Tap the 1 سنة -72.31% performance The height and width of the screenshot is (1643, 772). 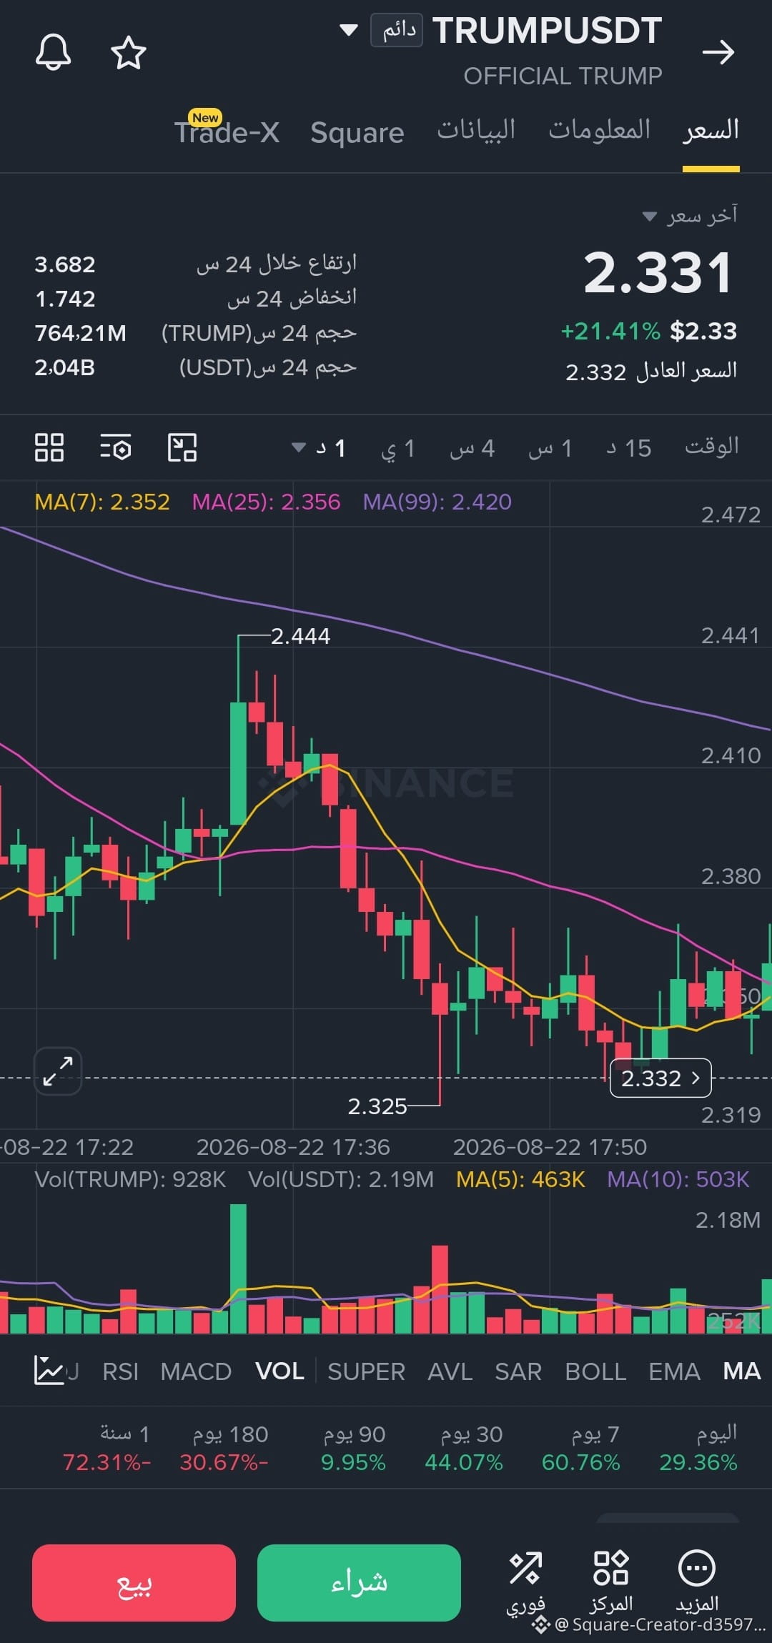tap(107, 1448)
